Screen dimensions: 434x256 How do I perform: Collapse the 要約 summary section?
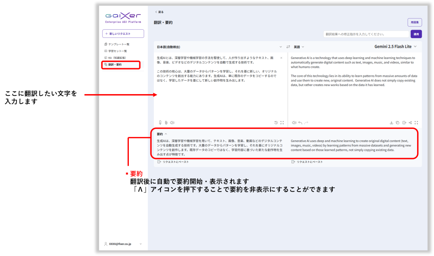coord(166,134)
